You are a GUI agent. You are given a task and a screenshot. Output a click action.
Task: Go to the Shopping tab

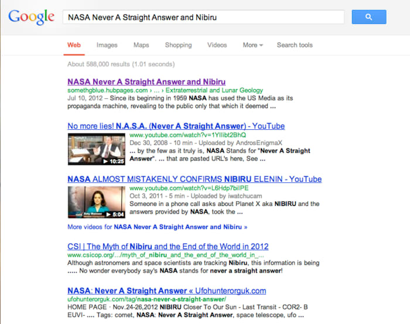pos(178,45)
